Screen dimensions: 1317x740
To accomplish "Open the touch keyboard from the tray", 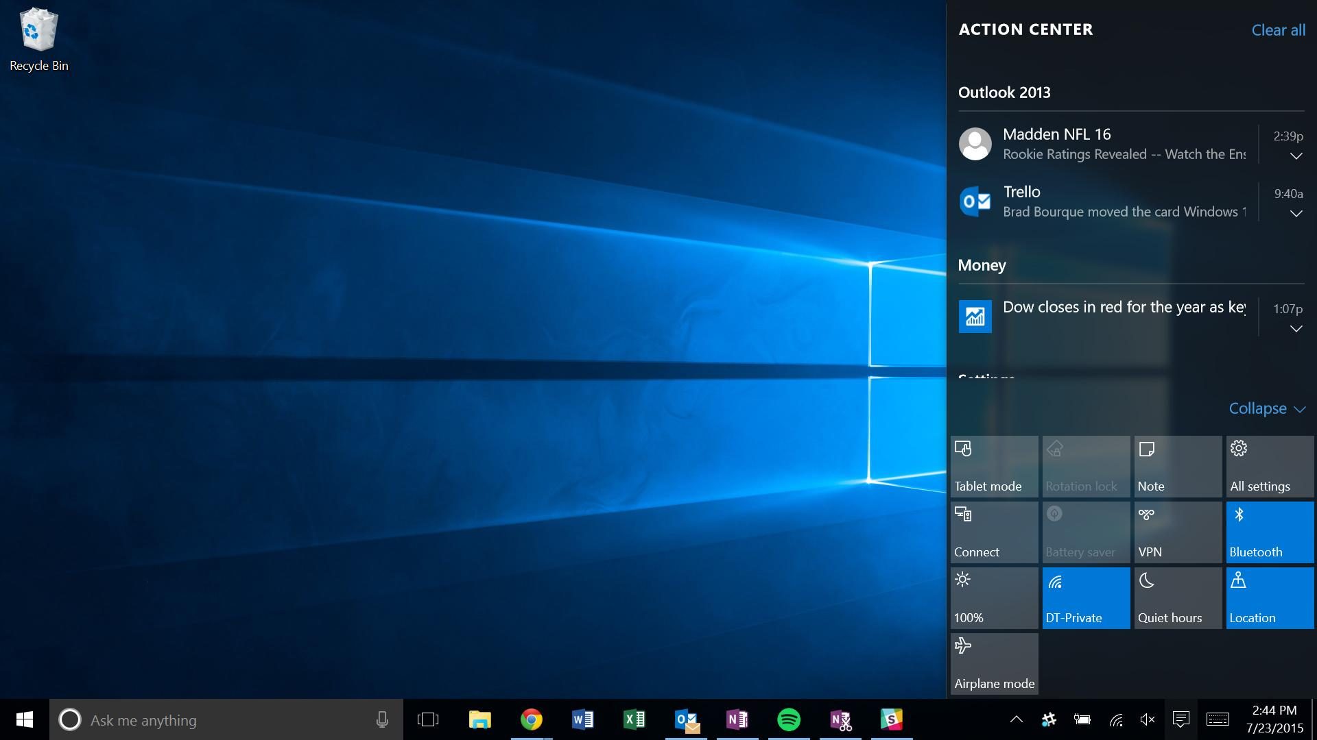I will [1218, 719].
